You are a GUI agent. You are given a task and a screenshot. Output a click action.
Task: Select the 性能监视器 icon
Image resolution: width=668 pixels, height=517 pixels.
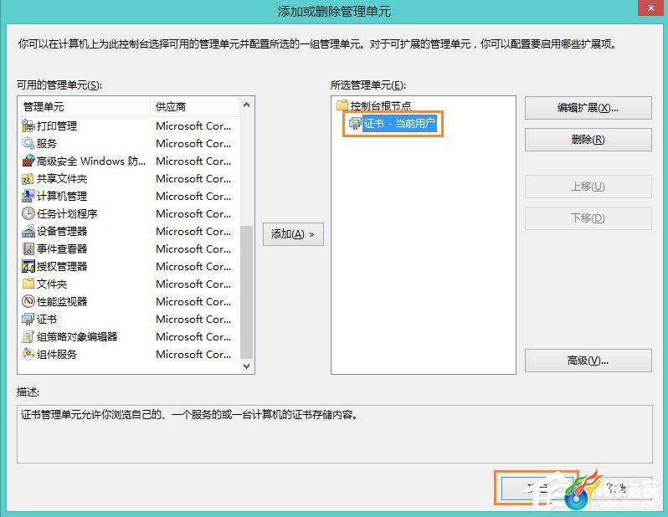tap(28, 301)
